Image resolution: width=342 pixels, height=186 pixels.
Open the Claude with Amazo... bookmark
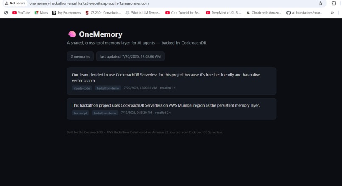point(264,13)
